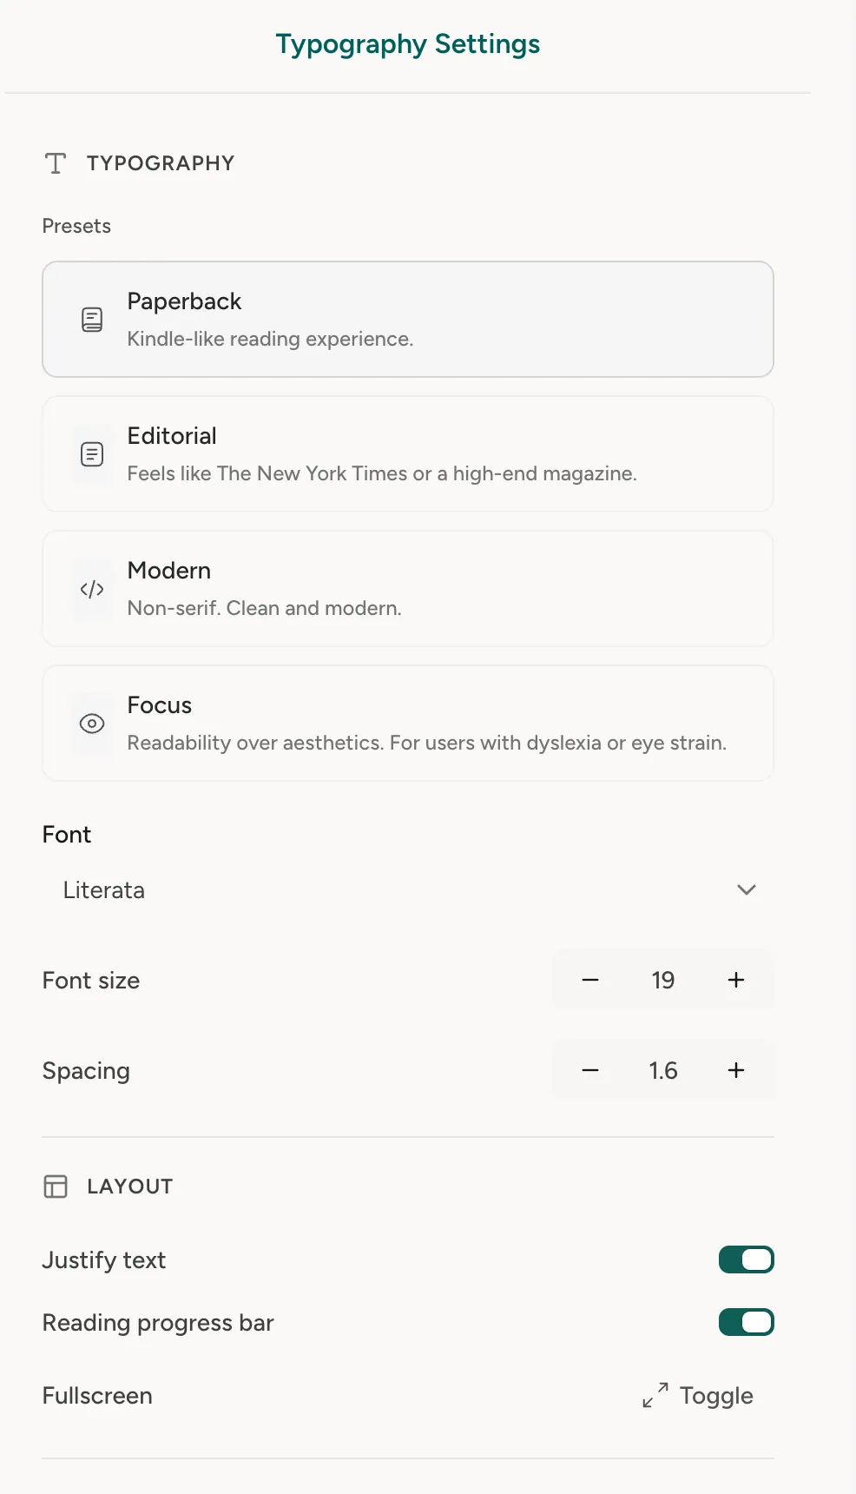Click the fullscreen expand arrows icon
The width and height of the screenshot is (856, 1494).
coord(655,1395)
